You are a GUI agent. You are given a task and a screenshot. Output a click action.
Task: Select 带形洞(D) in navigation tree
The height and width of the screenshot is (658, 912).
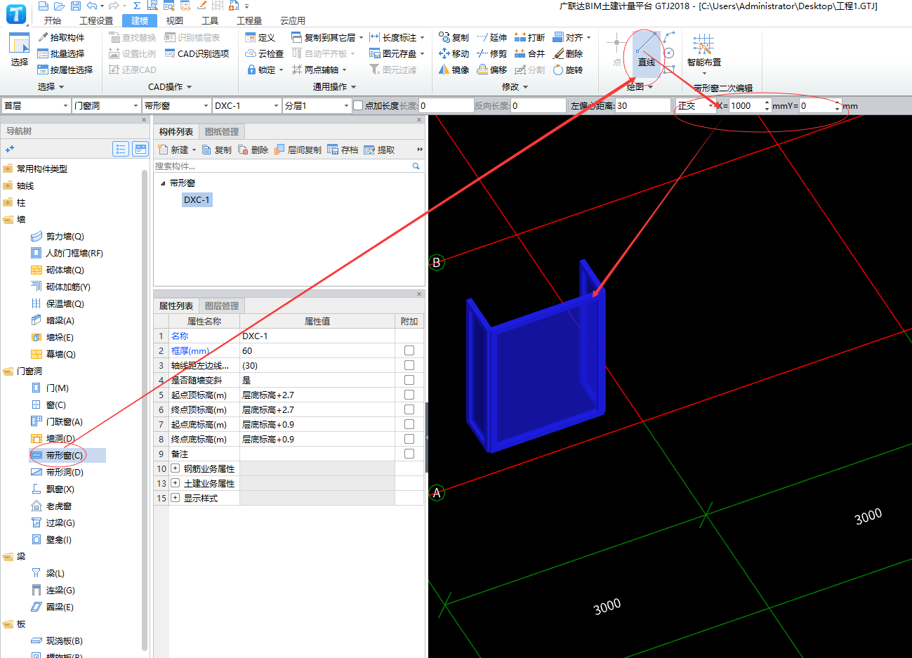58,472
